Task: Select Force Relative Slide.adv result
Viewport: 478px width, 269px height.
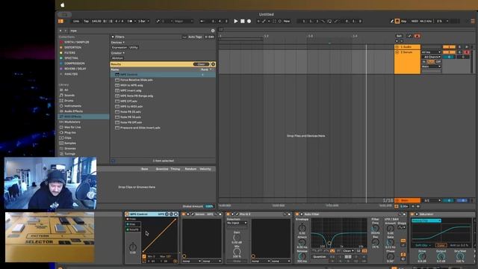Action: (x=136, y=80)
